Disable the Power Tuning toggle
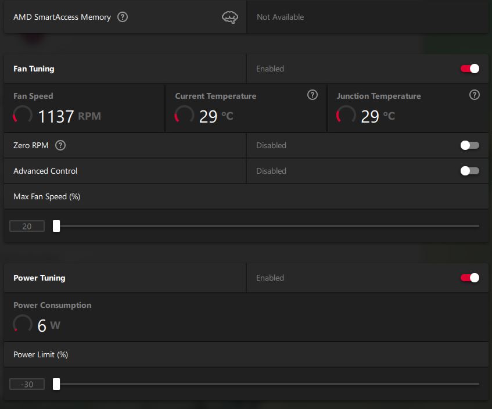Screen dimensions: 492x409 click(x=470, y=278)
